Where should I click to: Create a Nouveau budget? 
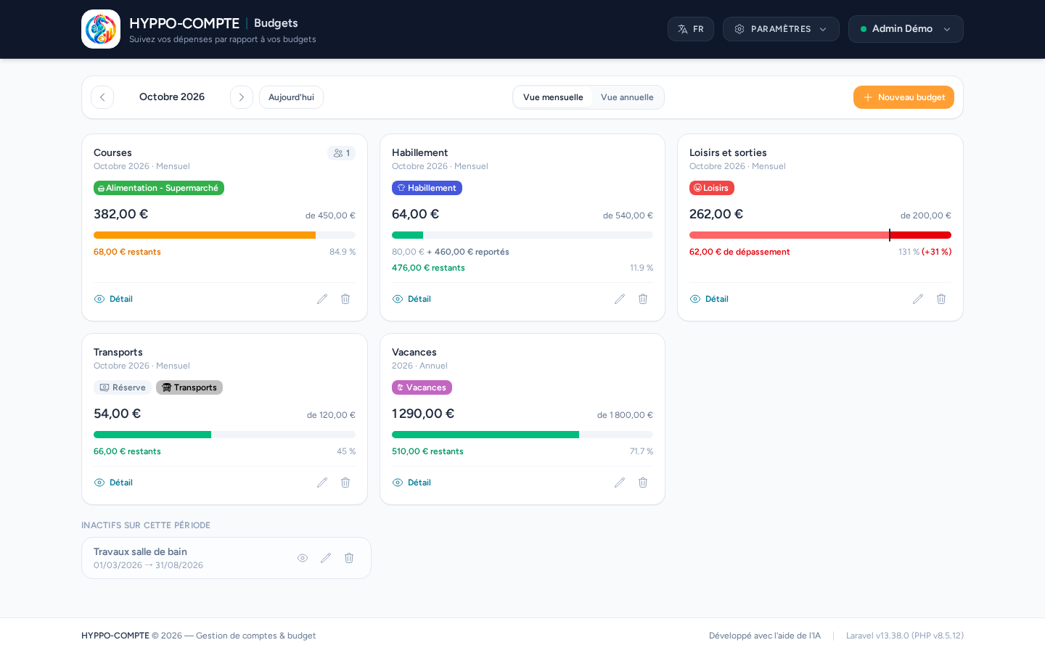point(903,97)
